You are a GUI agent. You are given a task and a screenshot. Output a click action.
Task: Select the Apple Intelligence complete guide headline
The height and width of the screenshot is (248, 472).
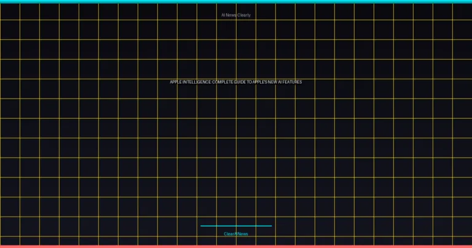[236, 82]
